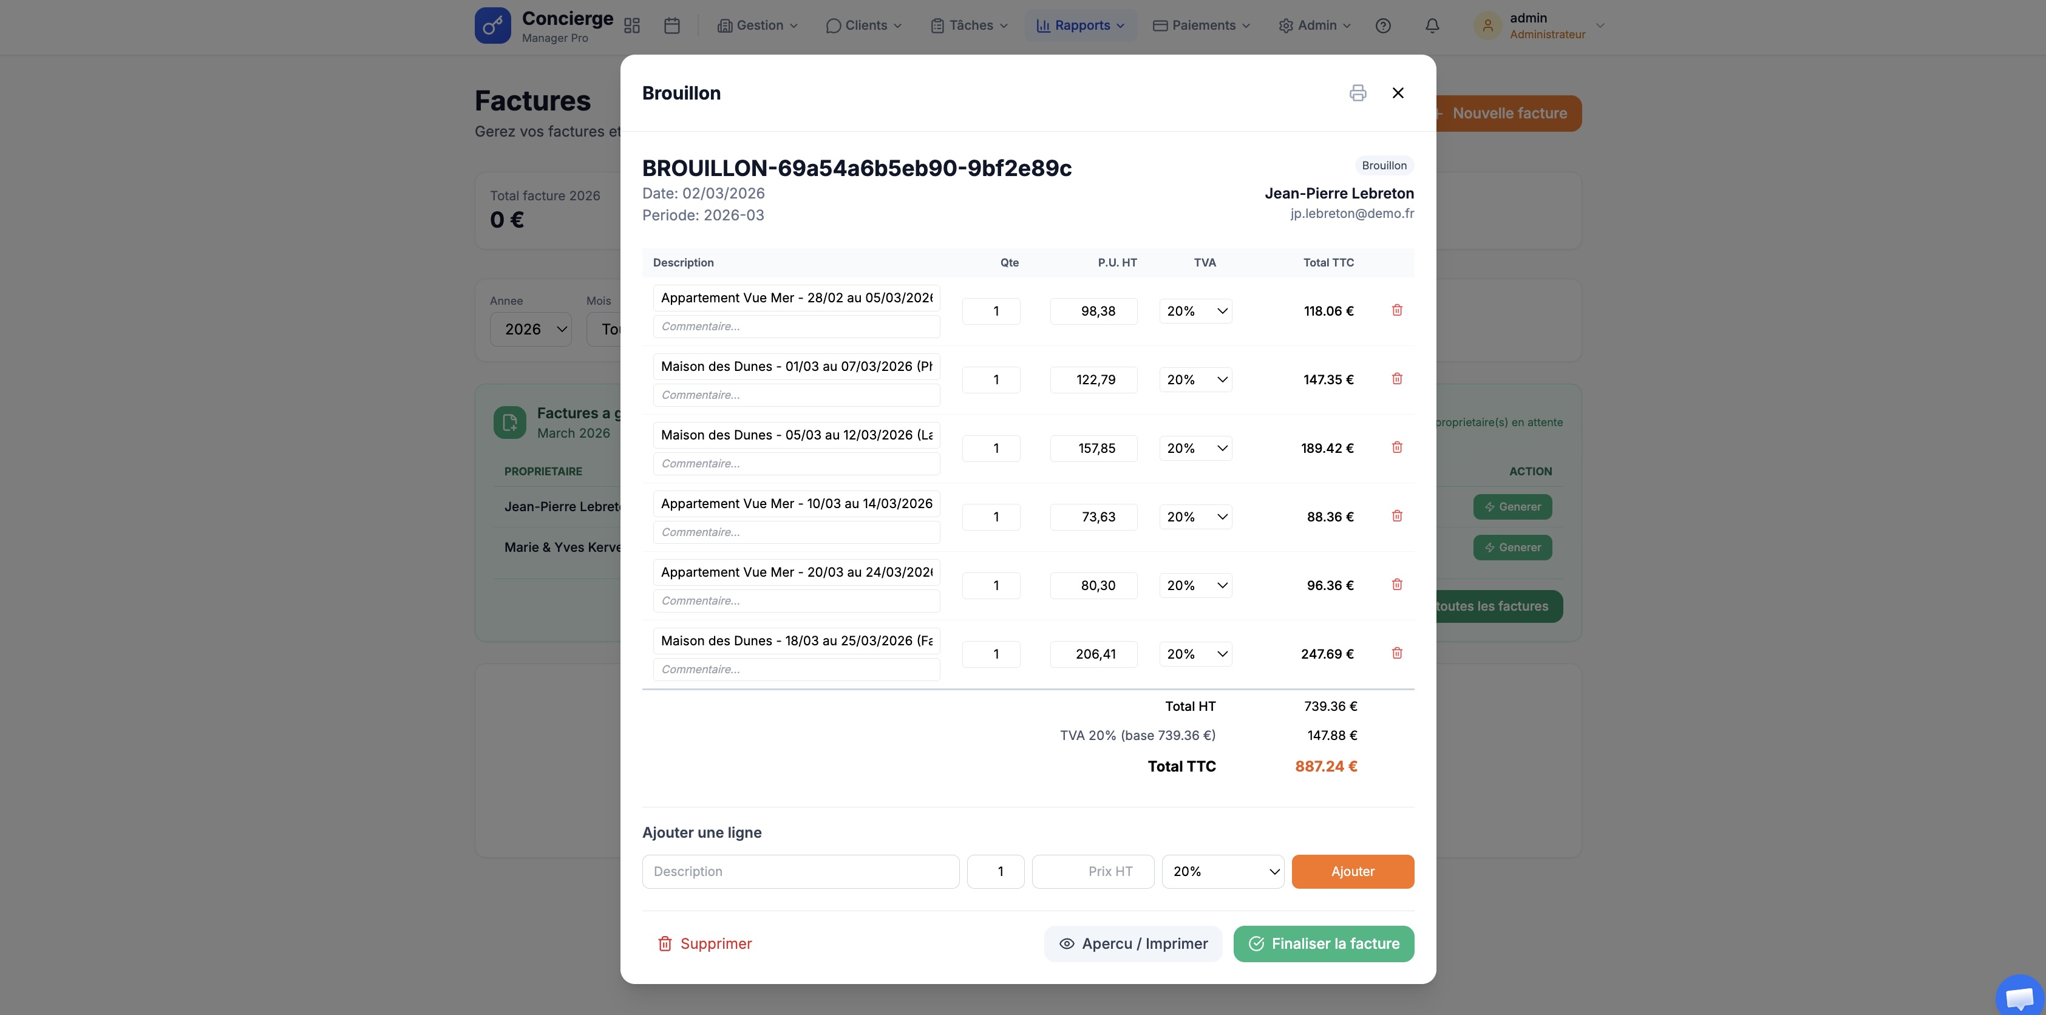Image resolution: width=2046 pixels, height=1015 pixels.
Task: Open the help question mark icon
Action: pos(1382,25)
